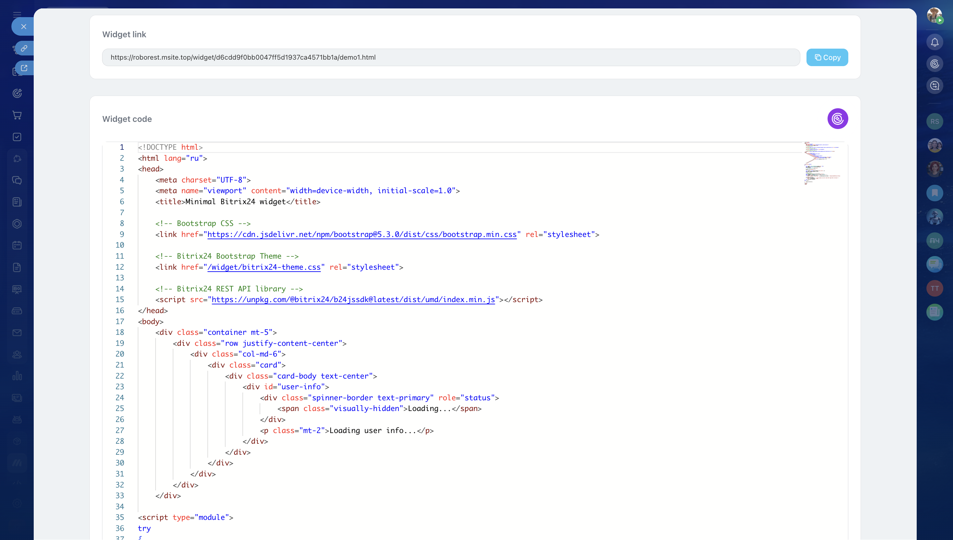Open the chat switch icon in right bar
The width and height of the screenshot is (953, 540).
click(x=935, y=86)
